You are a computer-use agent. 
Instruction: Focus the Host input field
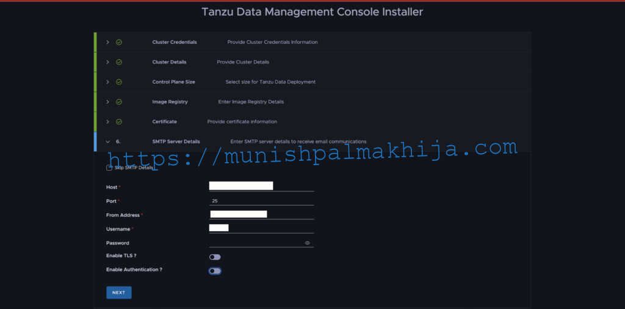(261, 186)
